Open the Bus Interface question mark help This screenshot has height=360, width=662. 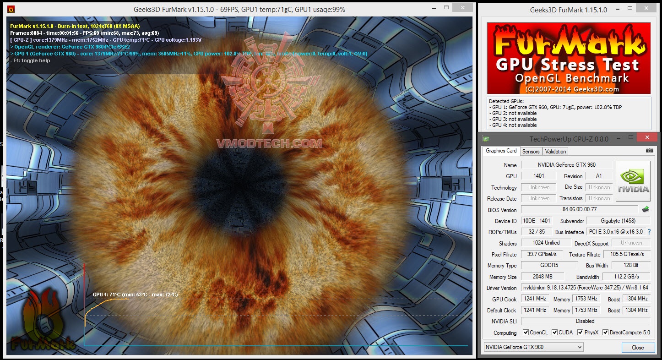649,232
